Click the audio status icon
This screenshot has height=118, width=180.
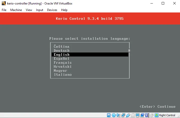point(119,115)
